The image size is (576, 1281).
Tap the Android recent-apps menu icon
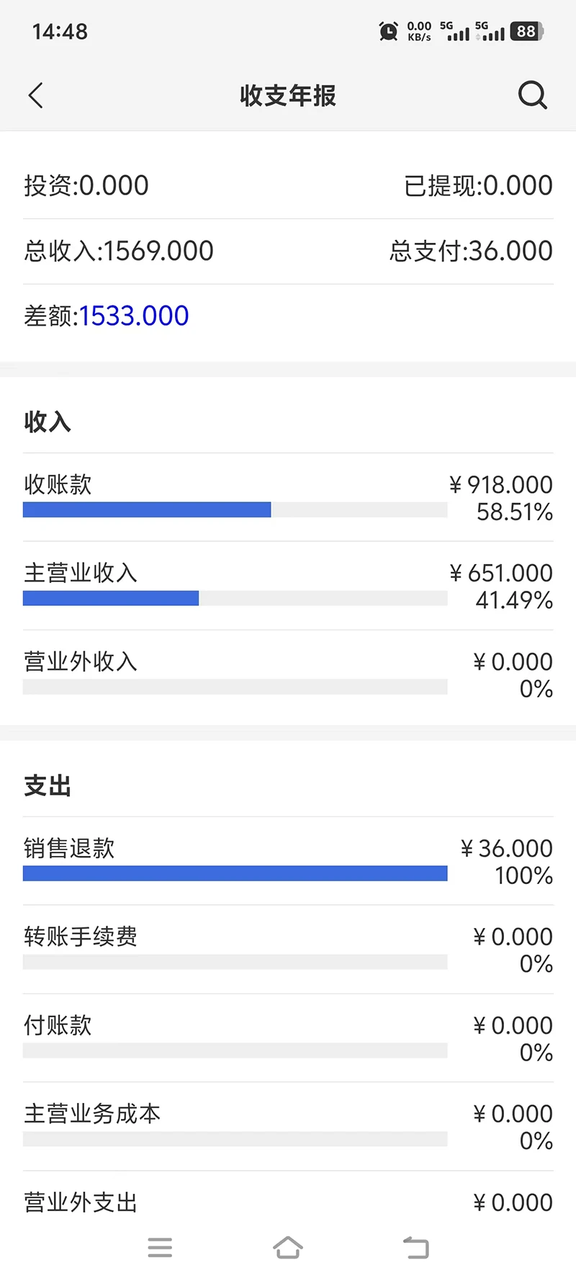(160, 1247)
